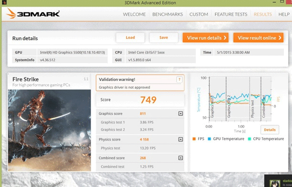The width and height of the screenshot is (292, 187).
Task: Switch to the BENCHMARKS tab
Action: click(x=168, y=14)
